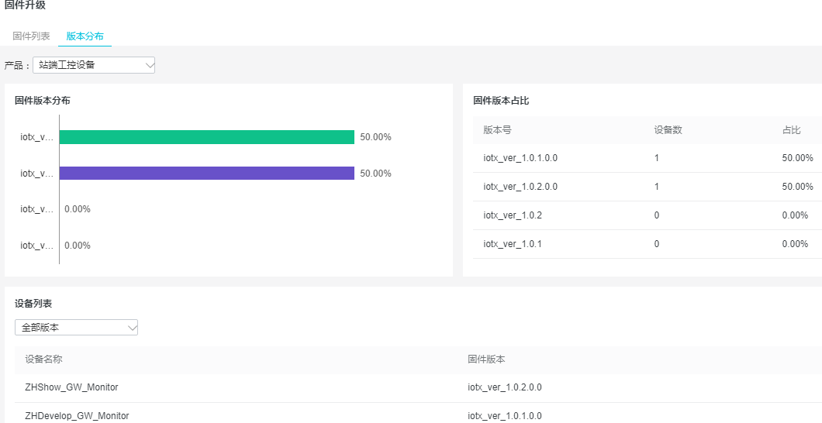
Task: Click the first iotx_v… label on chart axis
Action: [37, 137]
